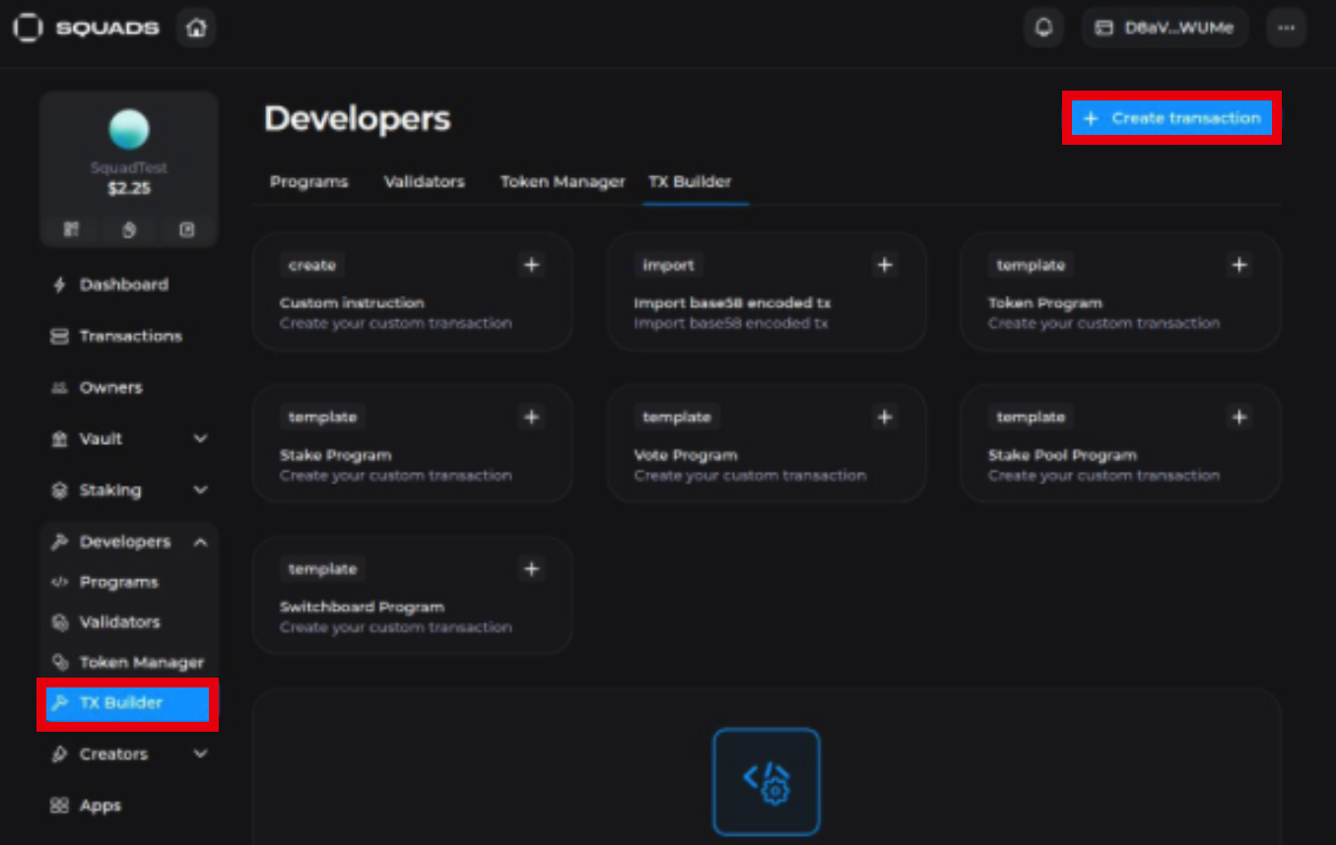Click the Custom instruction card title
Image resolution: width=1336 pixels, height=845 pixels.
(x=352, y=303)
